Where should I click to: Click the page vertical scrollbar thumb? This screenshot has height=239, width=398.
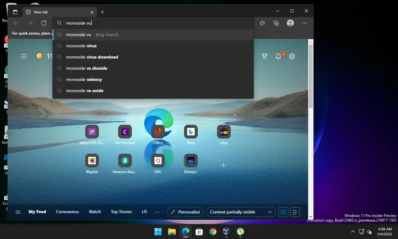311,76
